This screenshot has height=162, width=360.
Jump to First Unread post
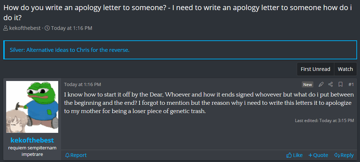315,69
